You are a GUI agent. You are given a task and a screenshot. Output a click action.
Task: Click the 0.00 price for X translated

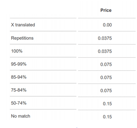point(107,25)
